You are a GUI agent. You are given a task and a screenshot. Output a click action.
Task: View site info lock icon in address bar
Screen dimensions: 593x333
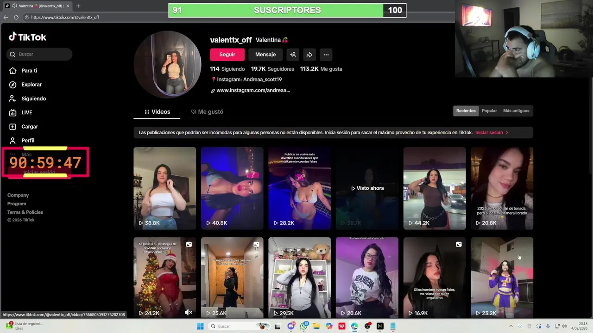coord(26,17)
